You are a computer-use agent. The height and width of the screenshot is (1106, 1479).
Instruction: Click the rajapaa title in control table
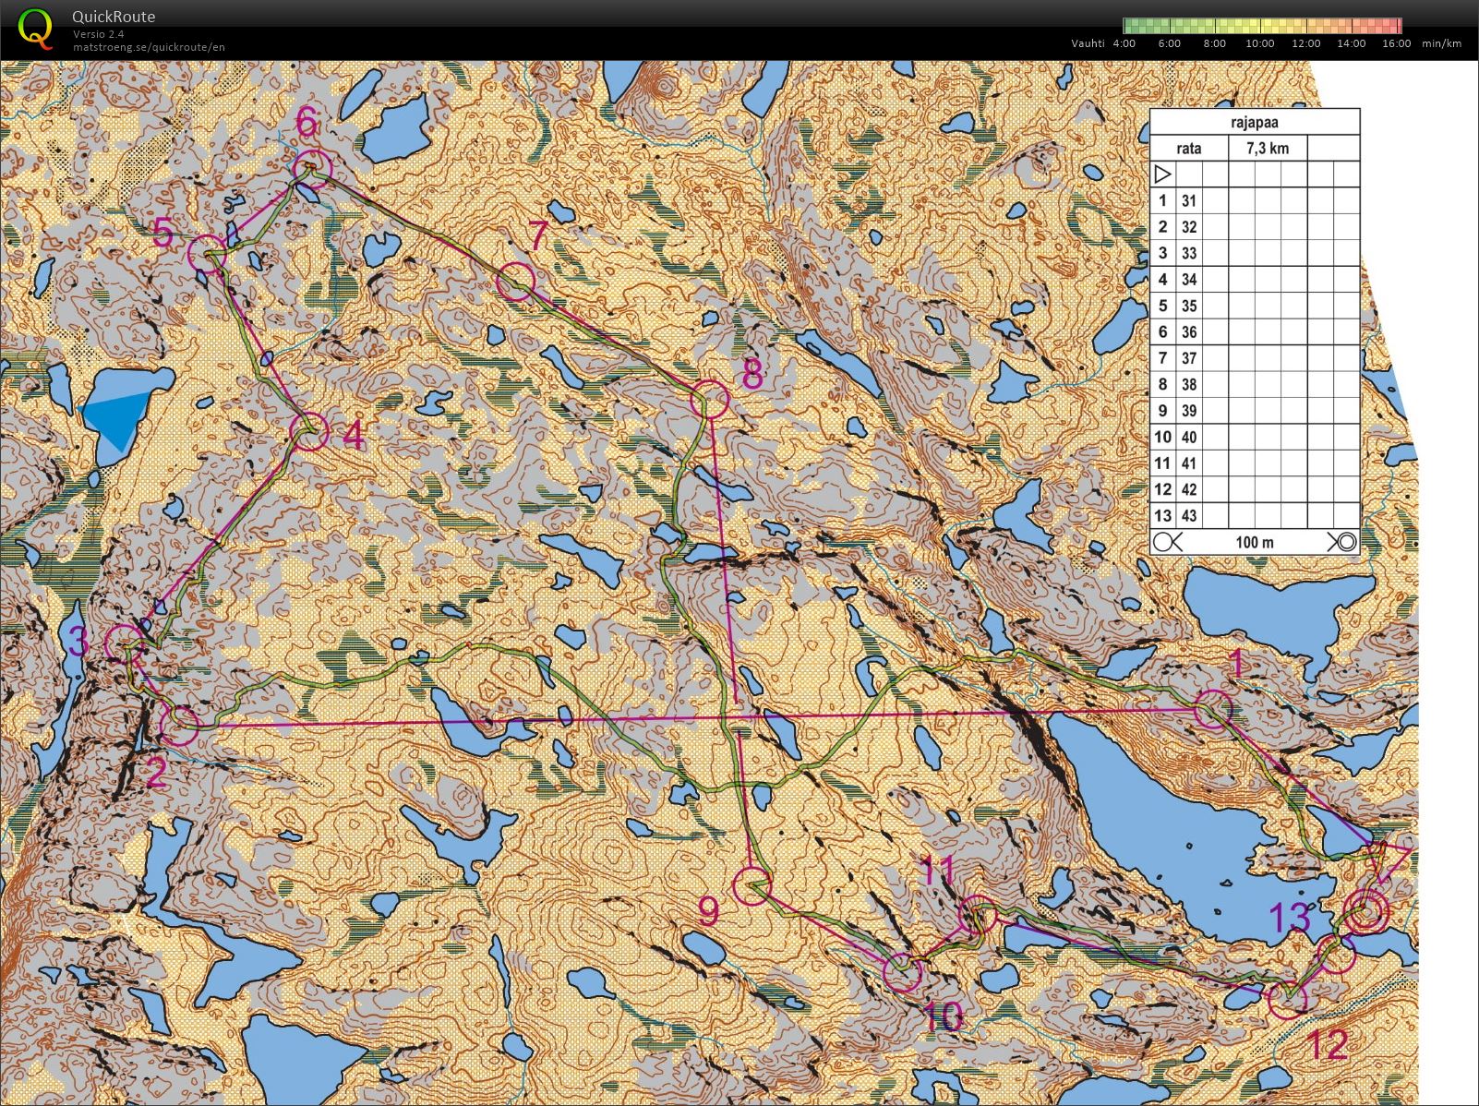click(x=1254, y=122)
